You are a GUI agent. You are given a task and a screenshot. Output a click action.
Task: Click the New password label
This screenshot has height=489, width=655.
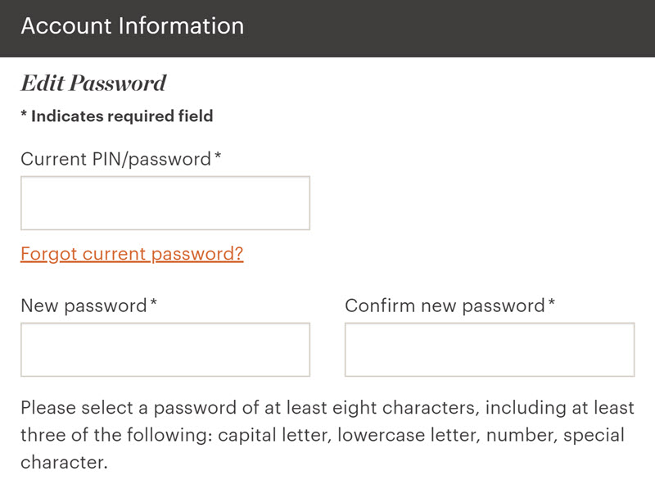tap(84, 306)
